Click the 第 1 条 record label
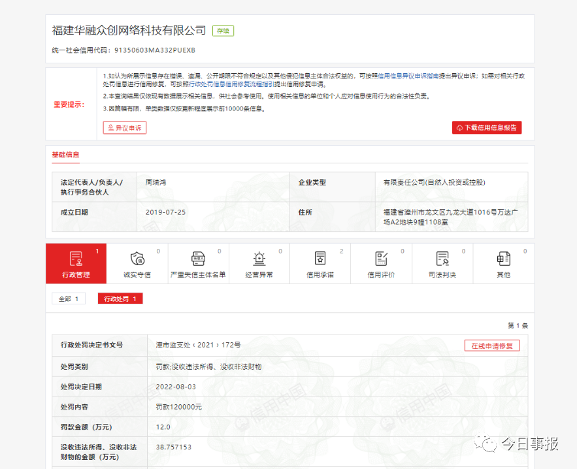 coord(518,325)
